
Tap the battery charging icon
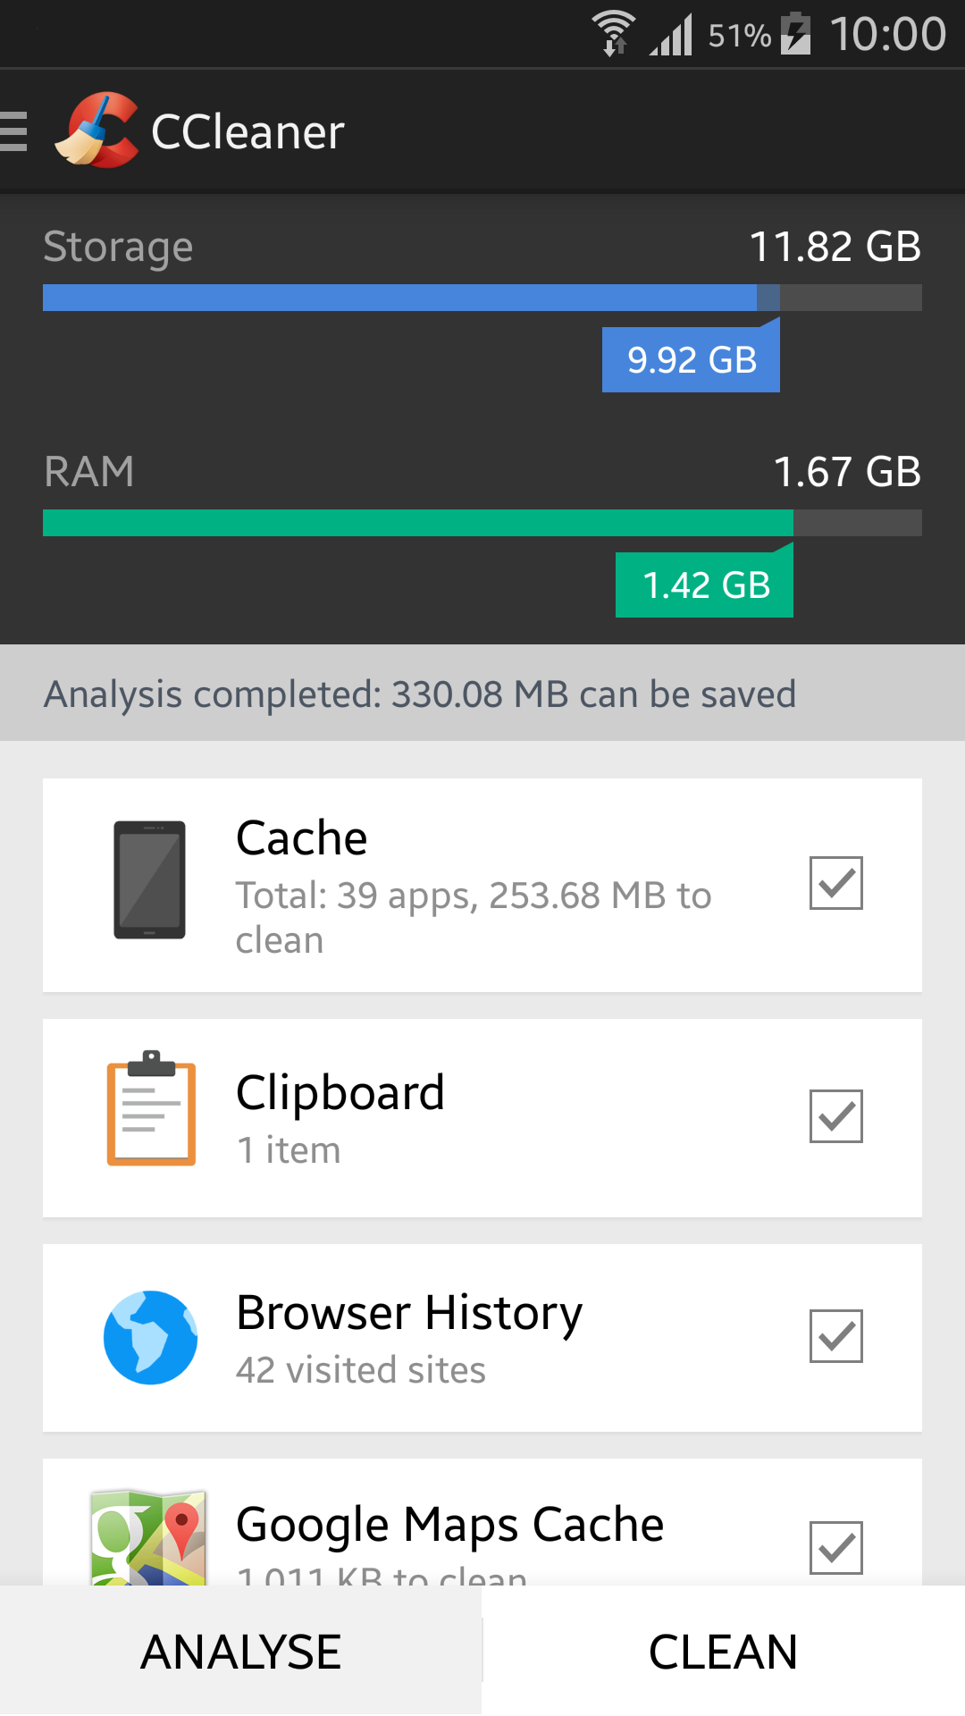pos(795,34)
